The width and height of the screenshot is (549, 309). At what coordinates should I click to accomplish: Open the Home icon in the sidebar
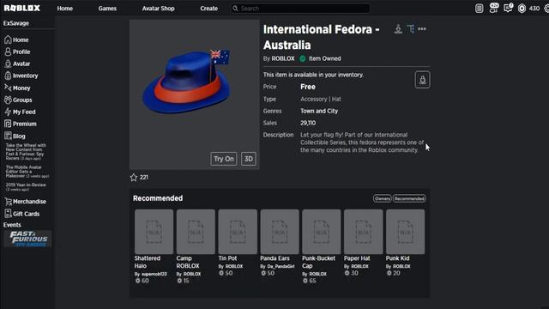pos(8,39)
